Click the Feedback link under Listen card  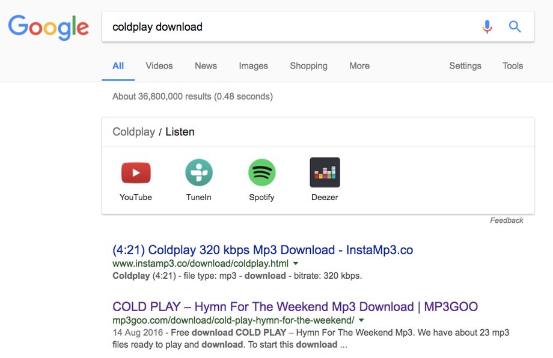click(507, 220)
